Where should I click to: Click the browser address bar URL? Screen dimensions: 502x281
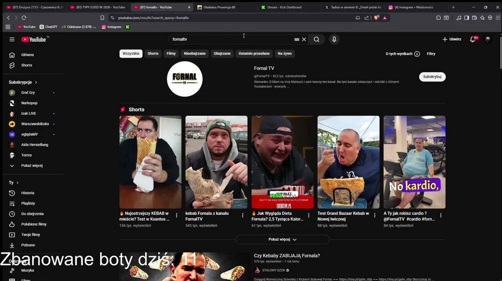153,18
